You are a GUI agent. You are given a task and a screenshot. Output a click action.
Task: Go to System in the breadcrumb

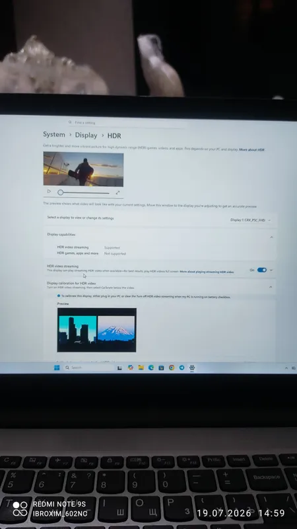coord(54,134)
